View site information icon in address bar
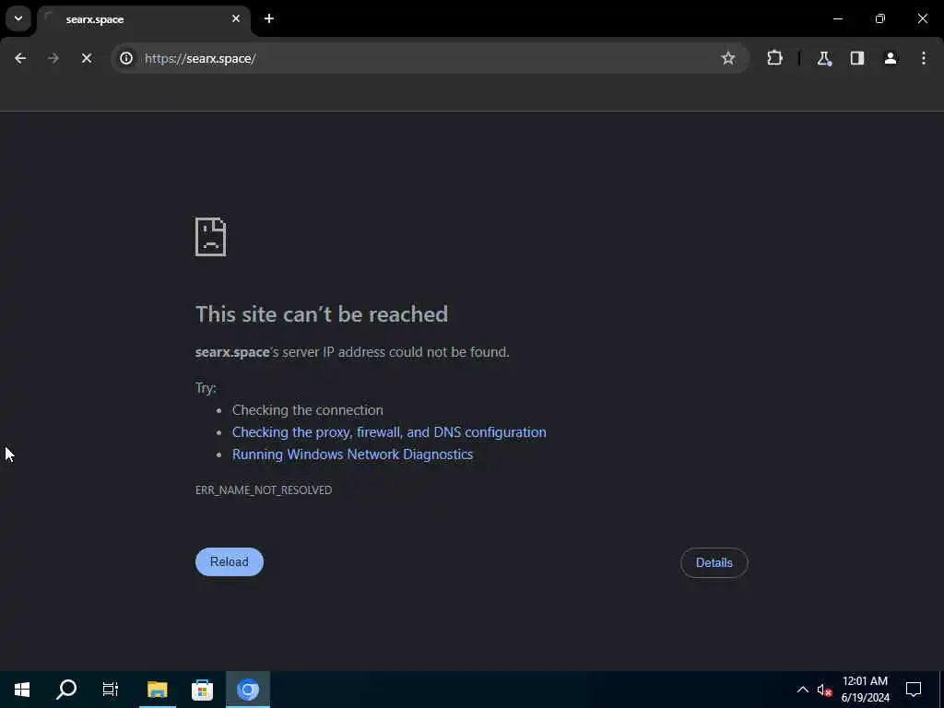 tap(125, 58)
